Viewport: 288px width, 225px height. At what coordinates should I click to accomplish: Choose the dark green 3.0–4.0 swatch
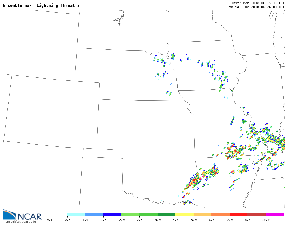tap(166, 215)
